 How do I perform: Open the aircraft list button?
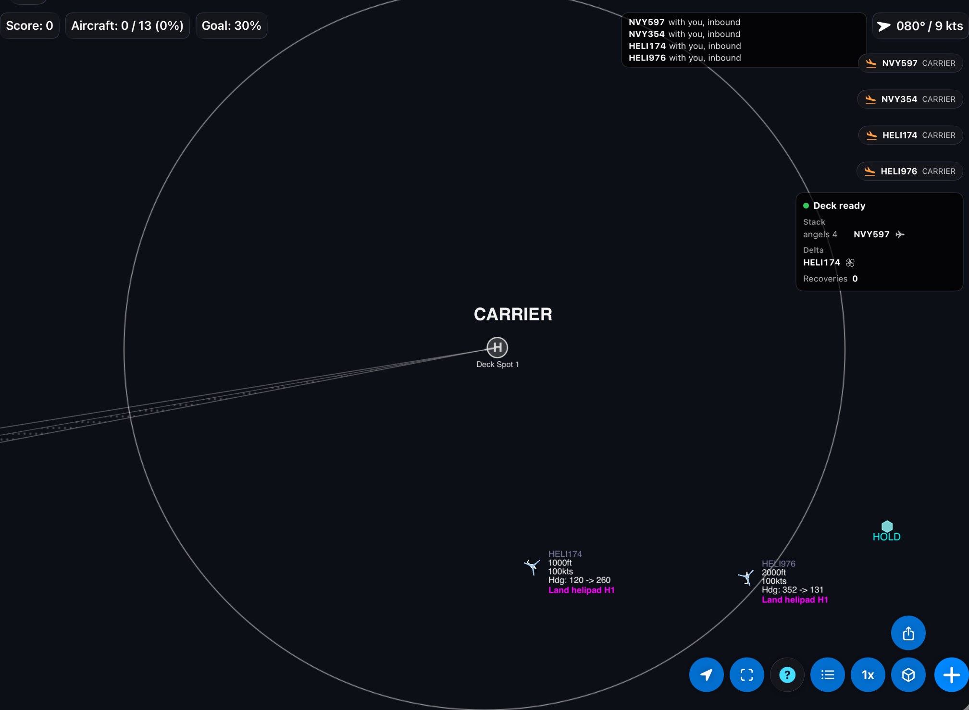click(827, 674)
